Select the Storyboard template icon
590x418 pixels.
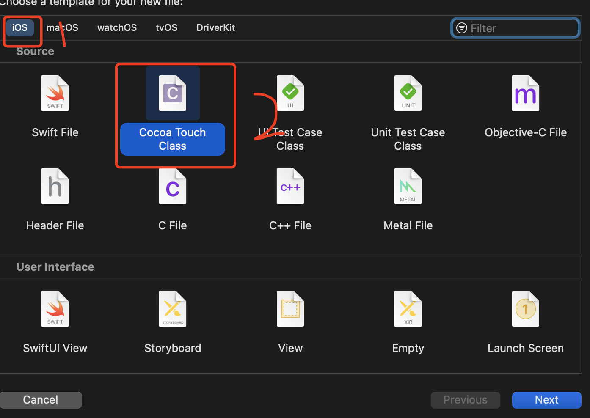(173, 309)
